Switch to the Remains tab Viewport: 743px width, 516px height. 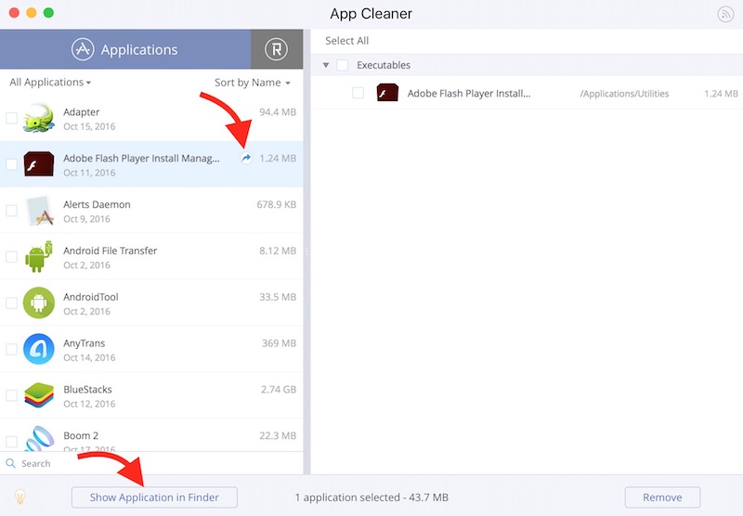[276, 49]
